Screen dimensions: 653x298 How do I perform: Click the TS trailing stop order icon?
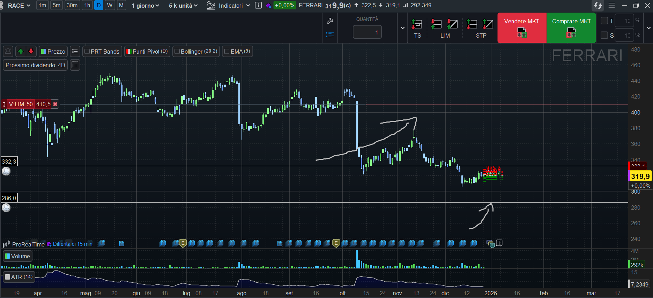(417, 24)
